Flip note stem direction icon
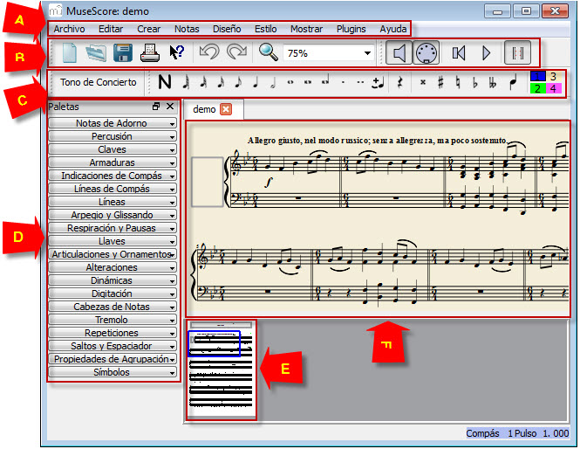This screenshot has width=580, height=449. coord(512,82)
